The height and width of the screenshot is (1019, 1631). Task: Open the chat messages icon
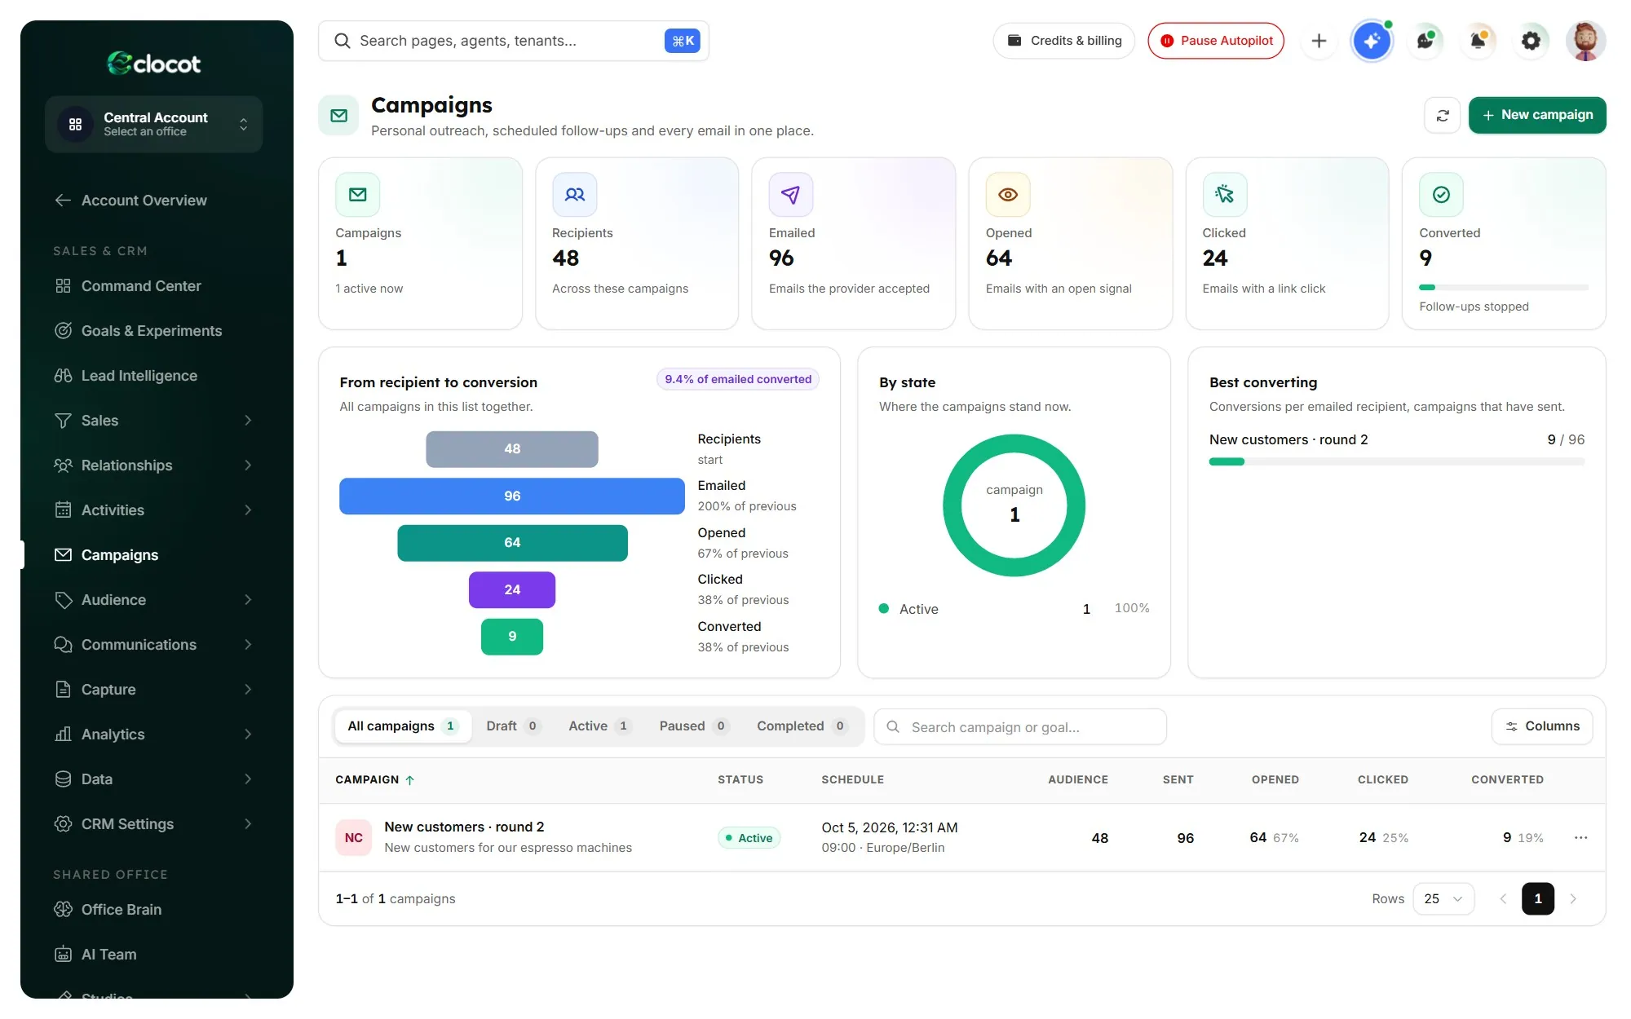(1425, 41)
